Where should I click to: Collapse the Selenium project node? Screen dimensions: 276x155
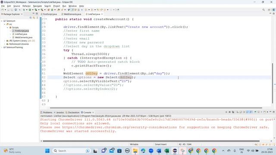(x=2, y=21)
